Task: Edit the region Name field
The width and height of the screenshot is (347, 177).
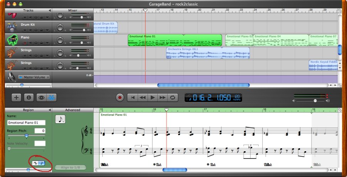Action: (x=26, y=123)
